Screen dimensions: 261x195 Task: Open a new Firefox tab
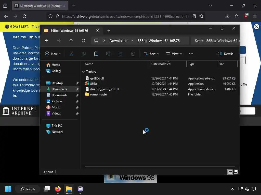(74, 6)
